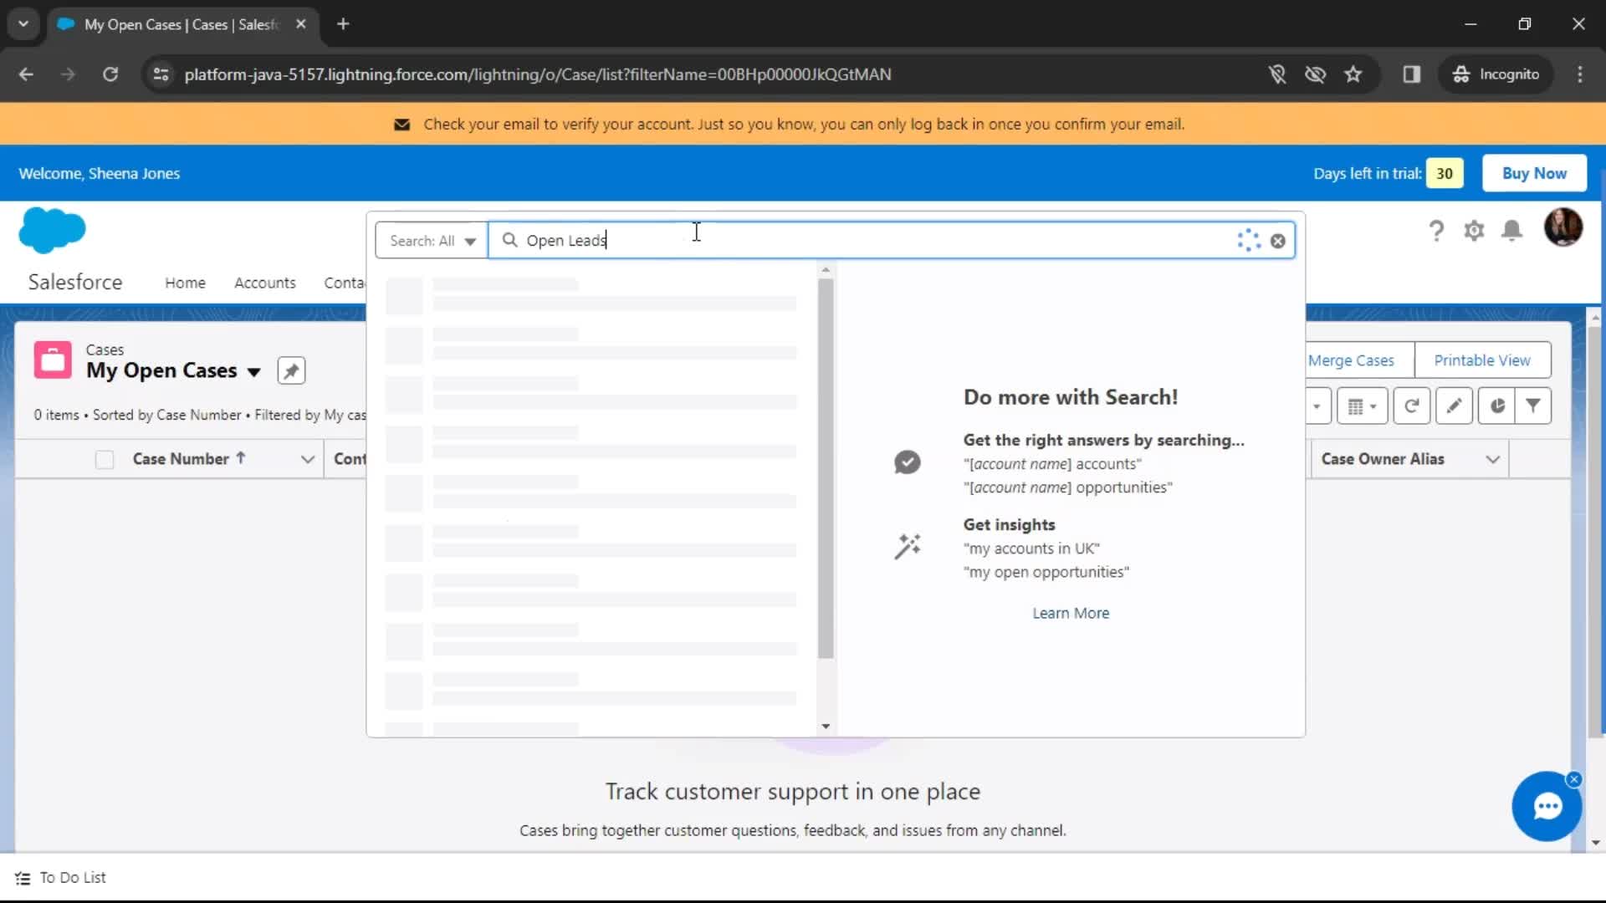Screen dimensions: 1606x903
Task: Click the Cases briefcase object icon
Action: 53,360
